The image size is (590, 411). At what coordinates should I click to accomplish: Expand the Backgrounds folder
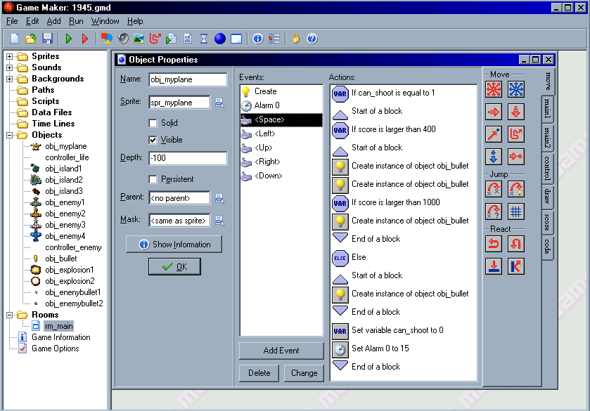coord(9,79)
